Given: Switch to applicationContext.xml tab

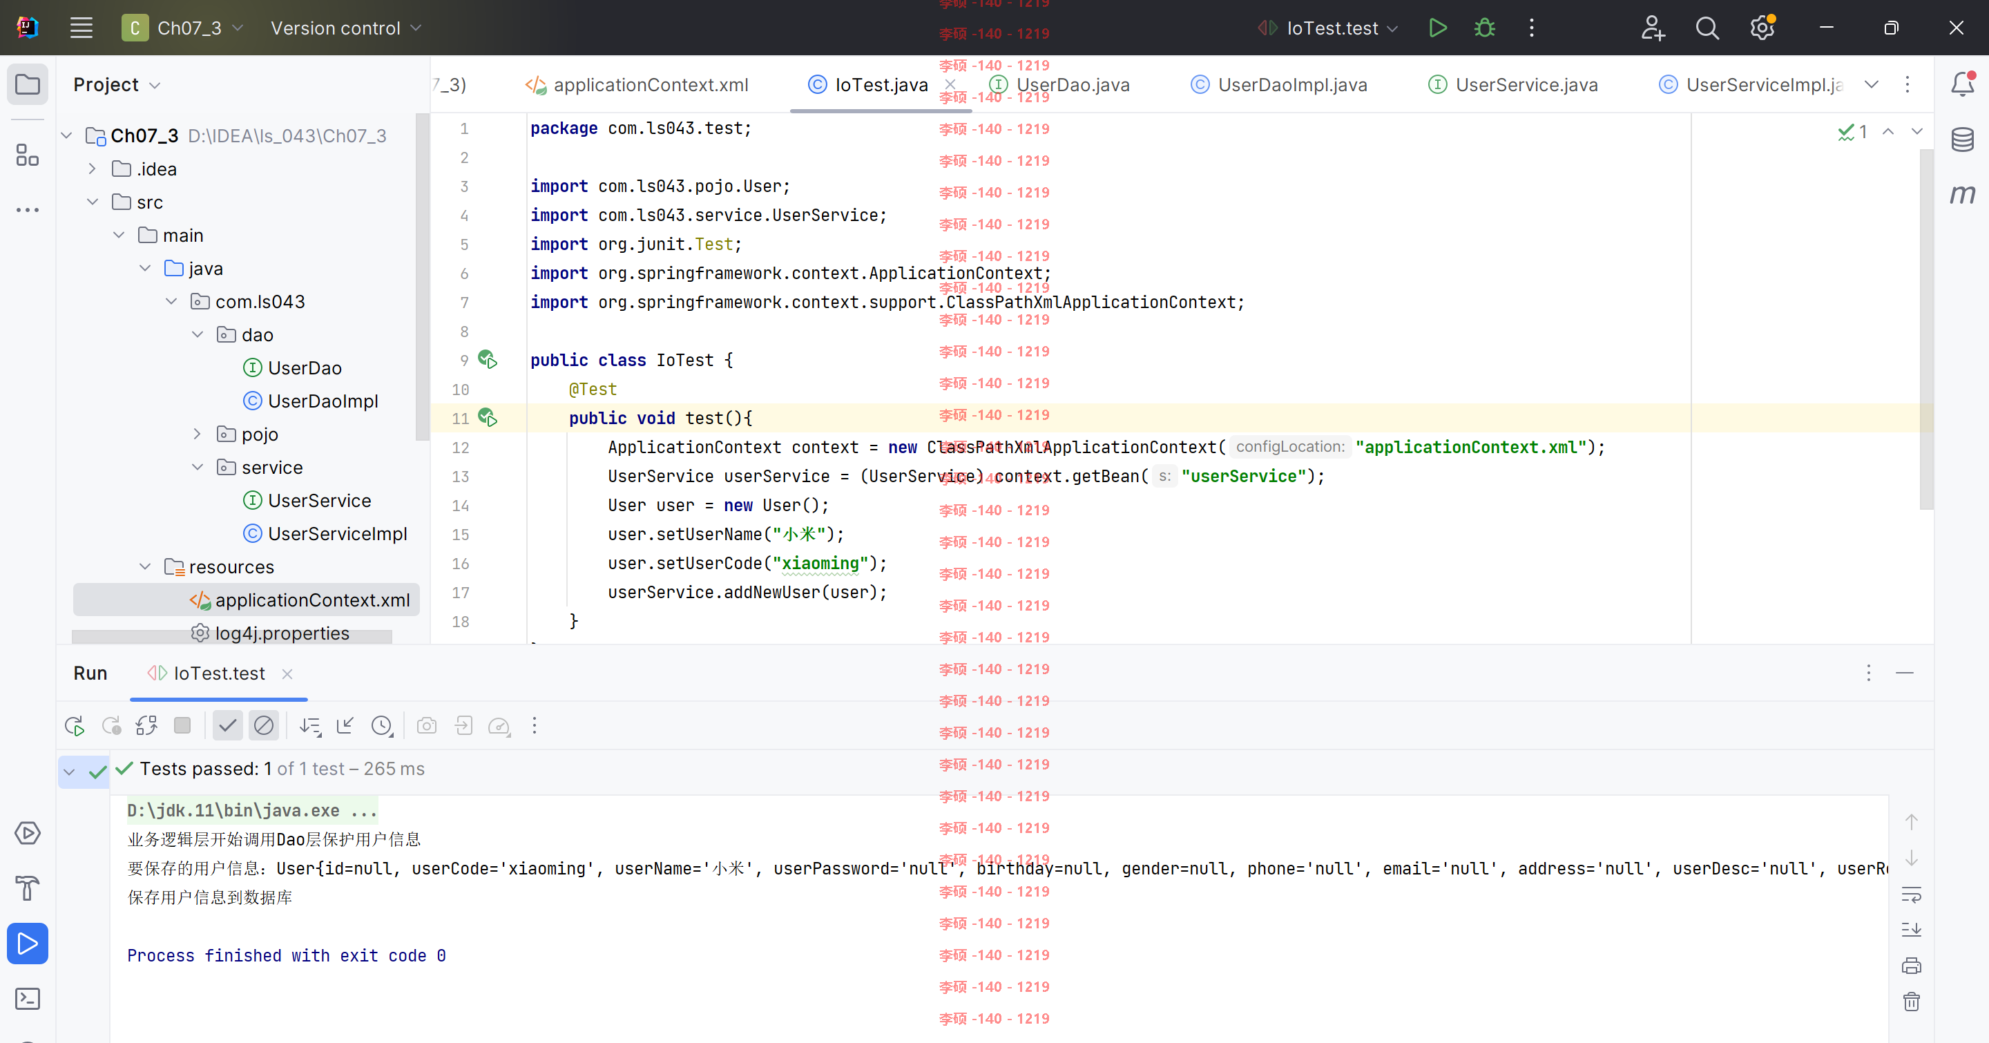Looking at the screenshot, I should pyautogui.click(x=637, y=84).
